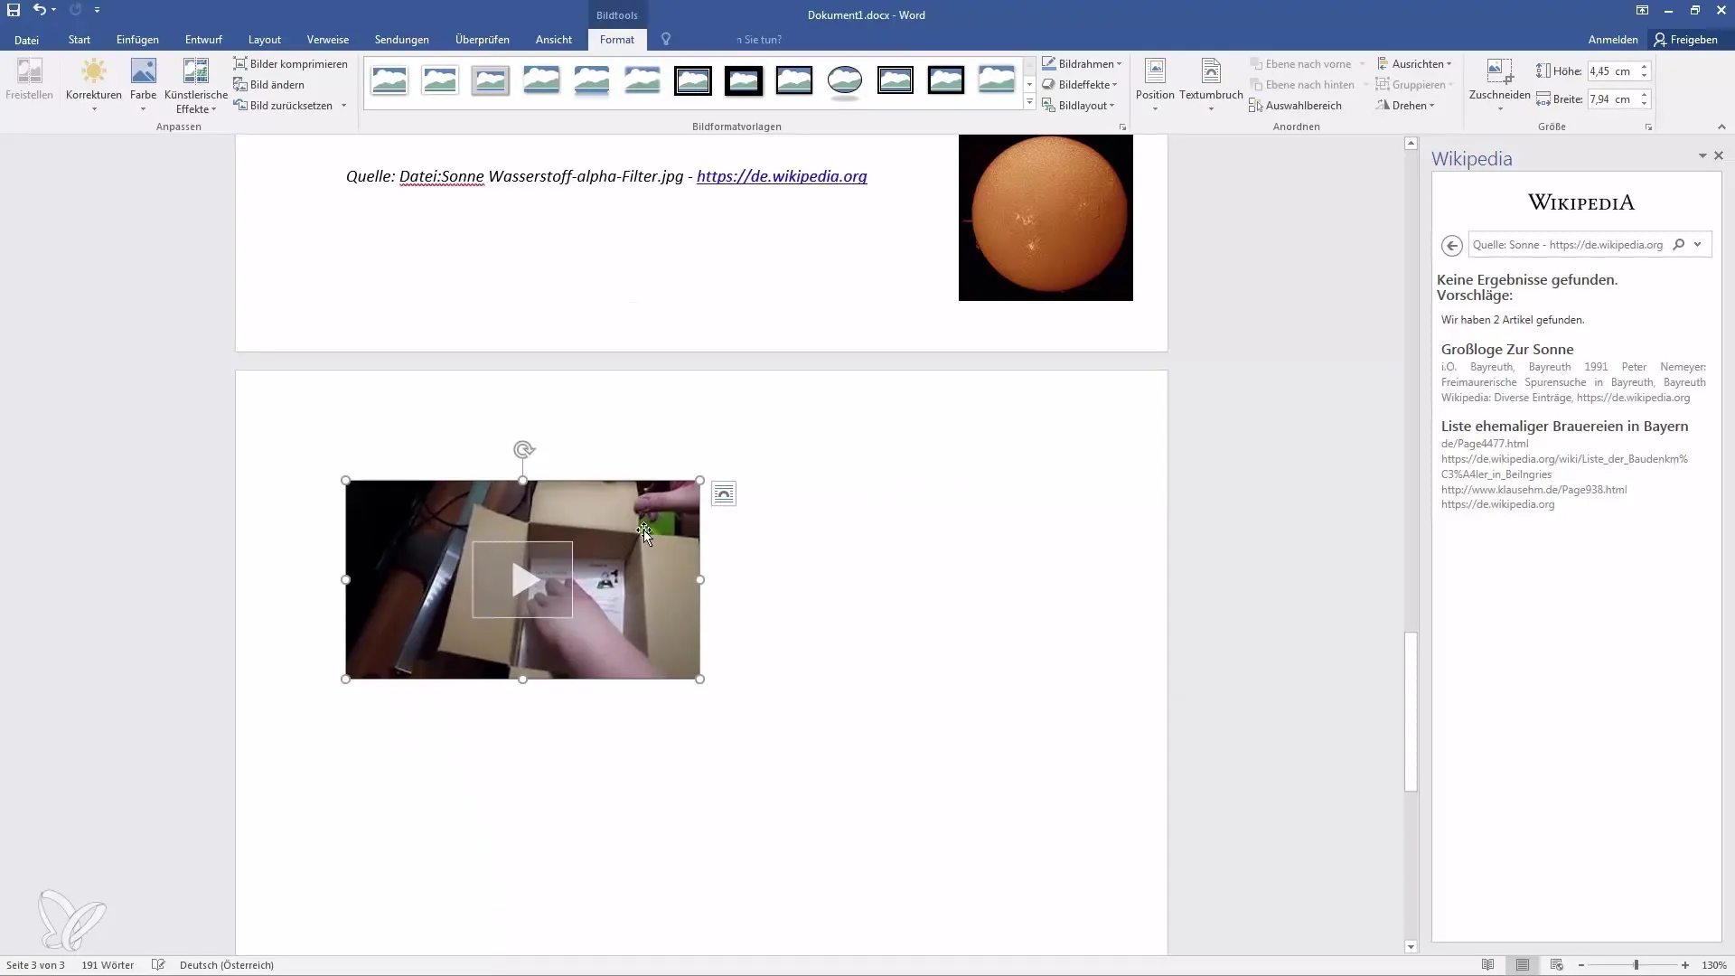Open the Bildlayout dropdown menu
Viewport: 1735px width, 976px height.
[1083, 105]
